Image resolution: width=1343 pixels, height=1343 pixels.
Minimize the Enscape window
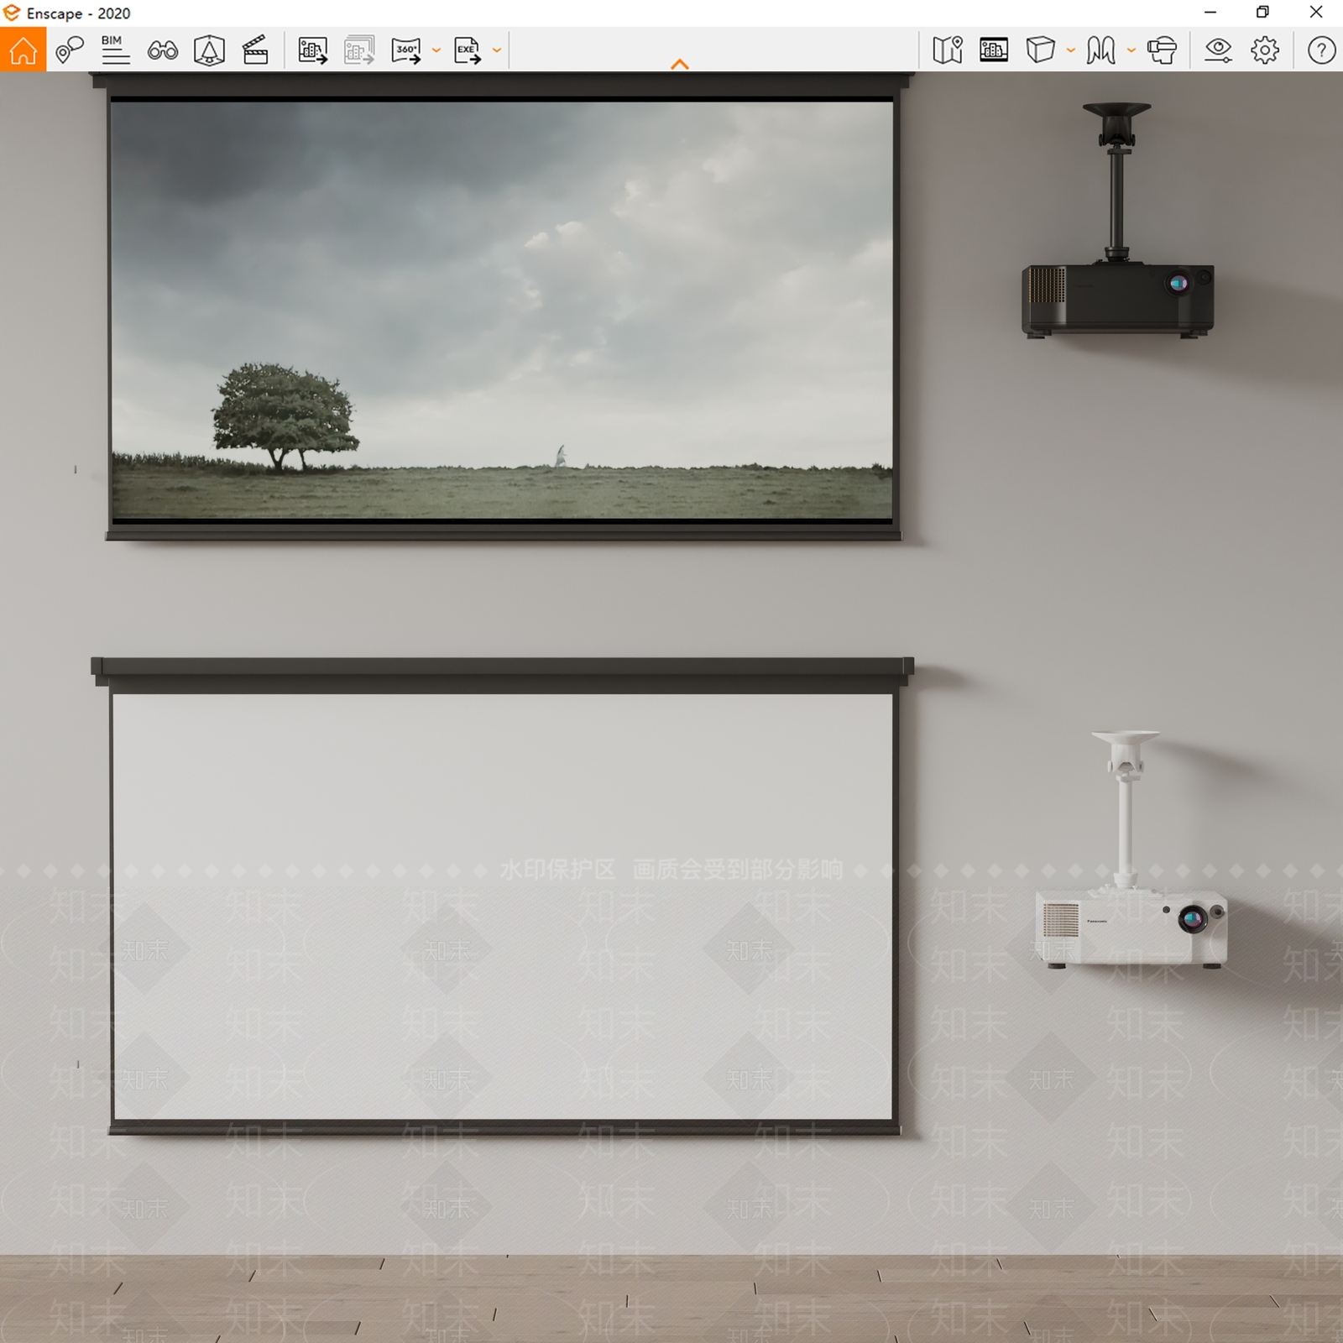1210,13
